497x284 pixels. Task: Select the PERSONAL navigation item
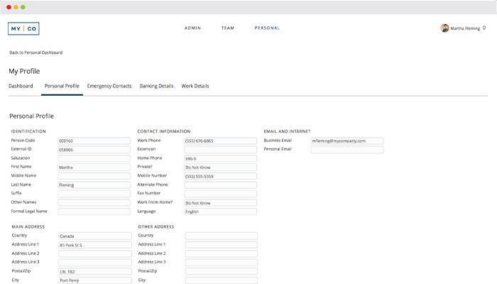tap(267, 28)
